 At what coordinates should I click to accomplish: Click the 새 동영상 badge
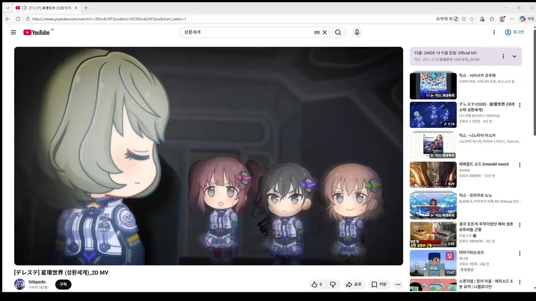pyautogui.click(x=468, y=270)
